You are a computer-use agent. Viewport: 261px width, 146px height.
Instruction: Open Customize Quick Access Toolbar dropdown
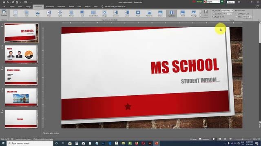coord(31,2)
